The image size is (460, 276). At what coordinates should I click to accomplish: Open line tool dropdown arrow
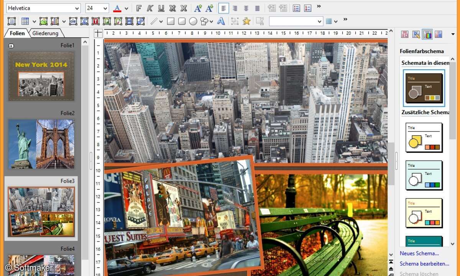pyautogui.click(x=161, y=22)
